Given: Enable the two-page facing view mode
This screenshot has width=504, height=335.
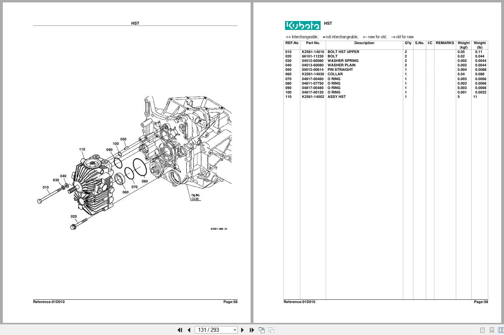Looking at the screenshot, I should 501,330.
